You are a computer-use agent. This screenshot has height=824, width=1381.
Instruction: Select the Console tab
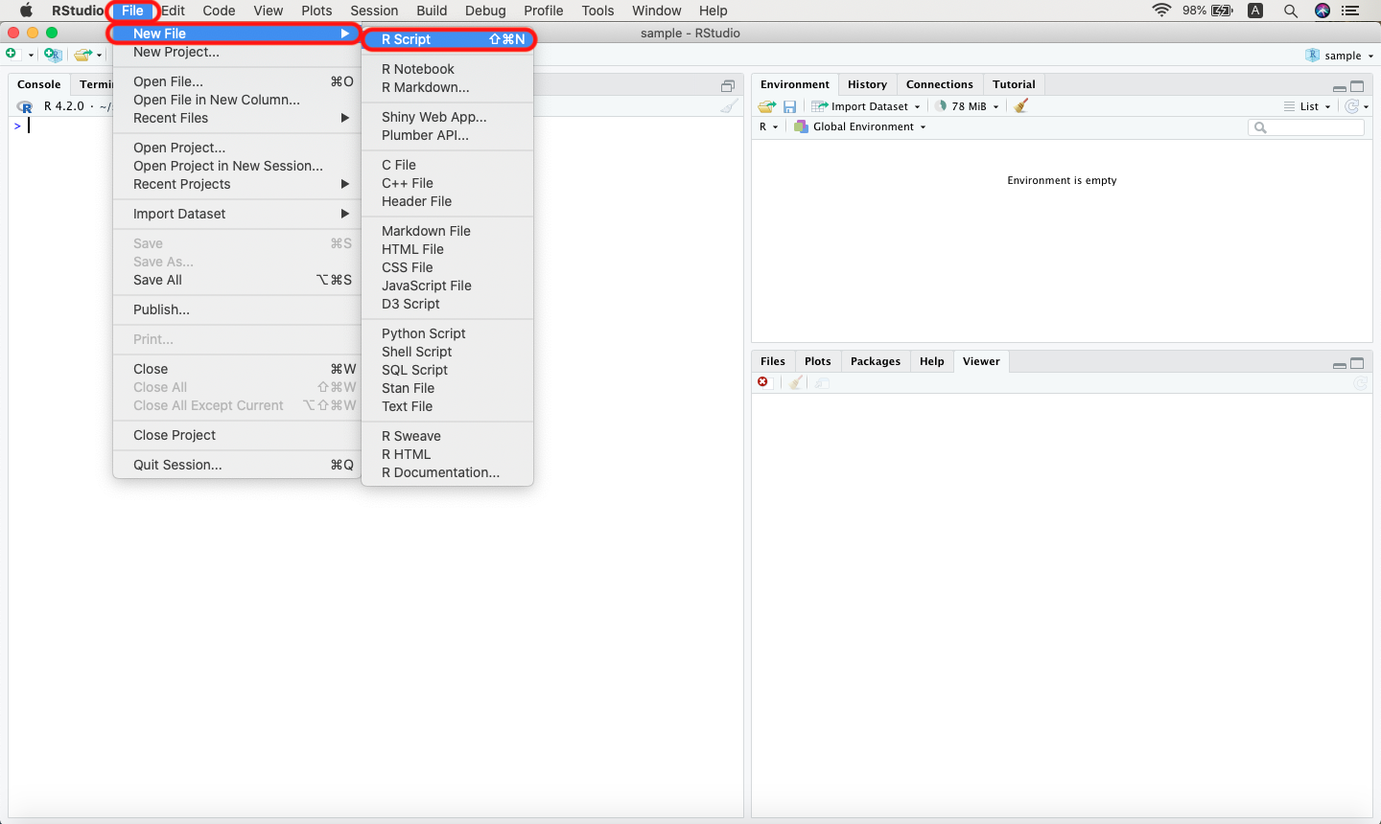tap(39, 84)
